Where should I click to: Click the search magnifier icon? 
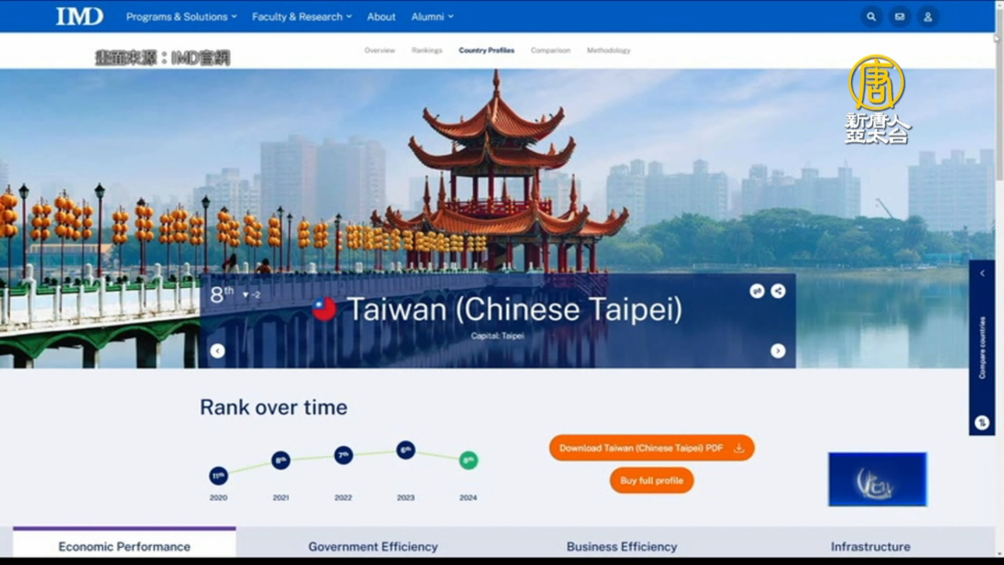(871, 17)
